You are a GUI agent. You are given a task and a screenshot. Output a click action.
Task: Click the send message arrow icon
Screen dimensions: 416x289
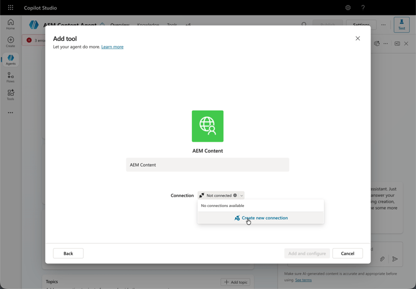click(395, 259)
